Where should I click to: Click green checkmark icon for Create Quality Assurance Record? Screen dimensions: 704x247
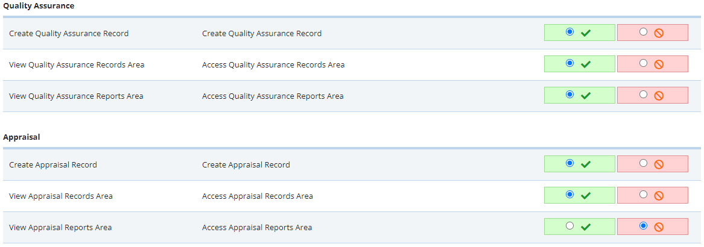pos(585,33)
